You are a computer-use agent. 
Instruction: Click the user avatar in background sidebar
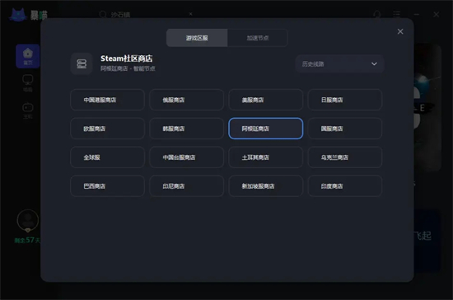28,221
